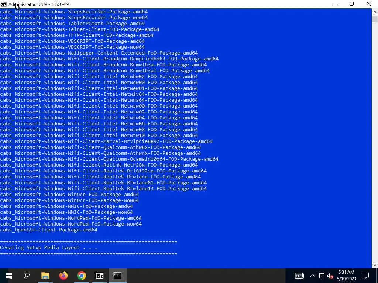Open 7-Zip from taskbar
The height and width of the screenshot is (283, 378).
pyautogui.click(x=100, y=276)
